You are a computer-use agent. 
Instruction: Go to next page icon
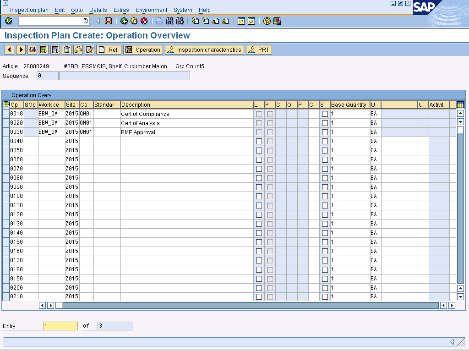click(x=216, y=21)
